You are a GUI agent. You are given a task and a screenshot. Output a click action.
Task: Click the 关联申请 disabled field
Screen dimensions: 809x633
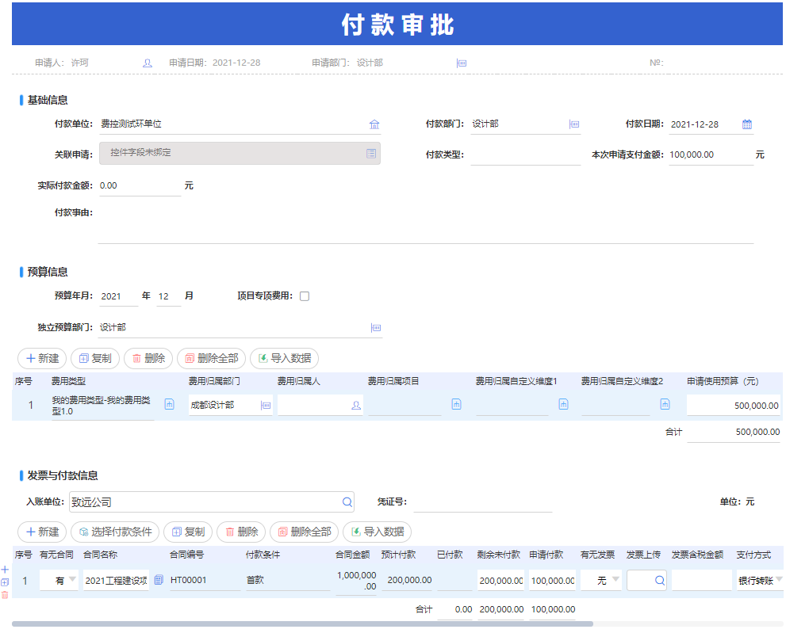pos(240,153)
